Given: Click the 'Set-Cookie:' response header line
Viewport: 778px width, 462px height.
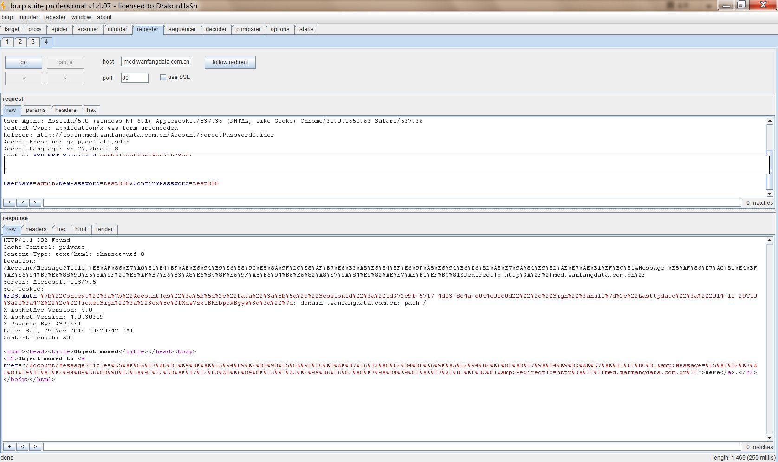Looking at the screenshot, I should pyautogui.click(x=23, y=289).
